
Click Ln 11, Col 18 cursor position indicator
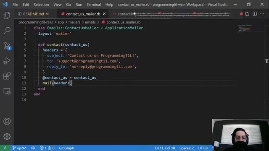pyautogui.click(x=165, y=148)
